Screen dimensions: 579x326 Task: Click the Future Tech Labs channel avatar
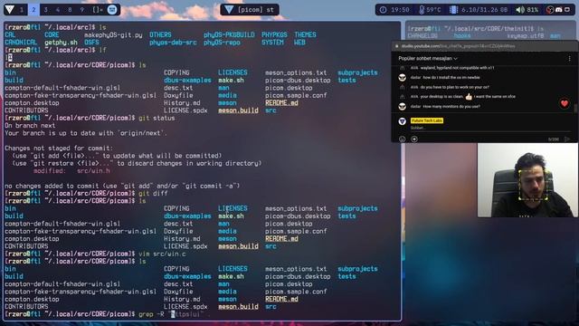(402, 121)
